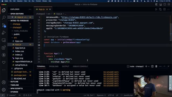Switch to the Debug Console tab
Viewport: 172px width, 97px height.
tap(80, 67)
